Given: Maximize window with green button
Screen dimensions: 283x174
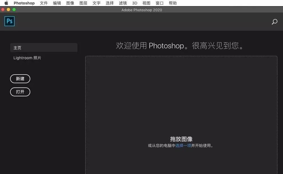Looking at the screenshot, I should [14, 9].
